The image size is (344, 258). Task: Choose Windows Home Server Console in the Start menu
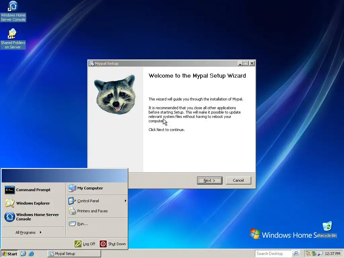point(34,217)
